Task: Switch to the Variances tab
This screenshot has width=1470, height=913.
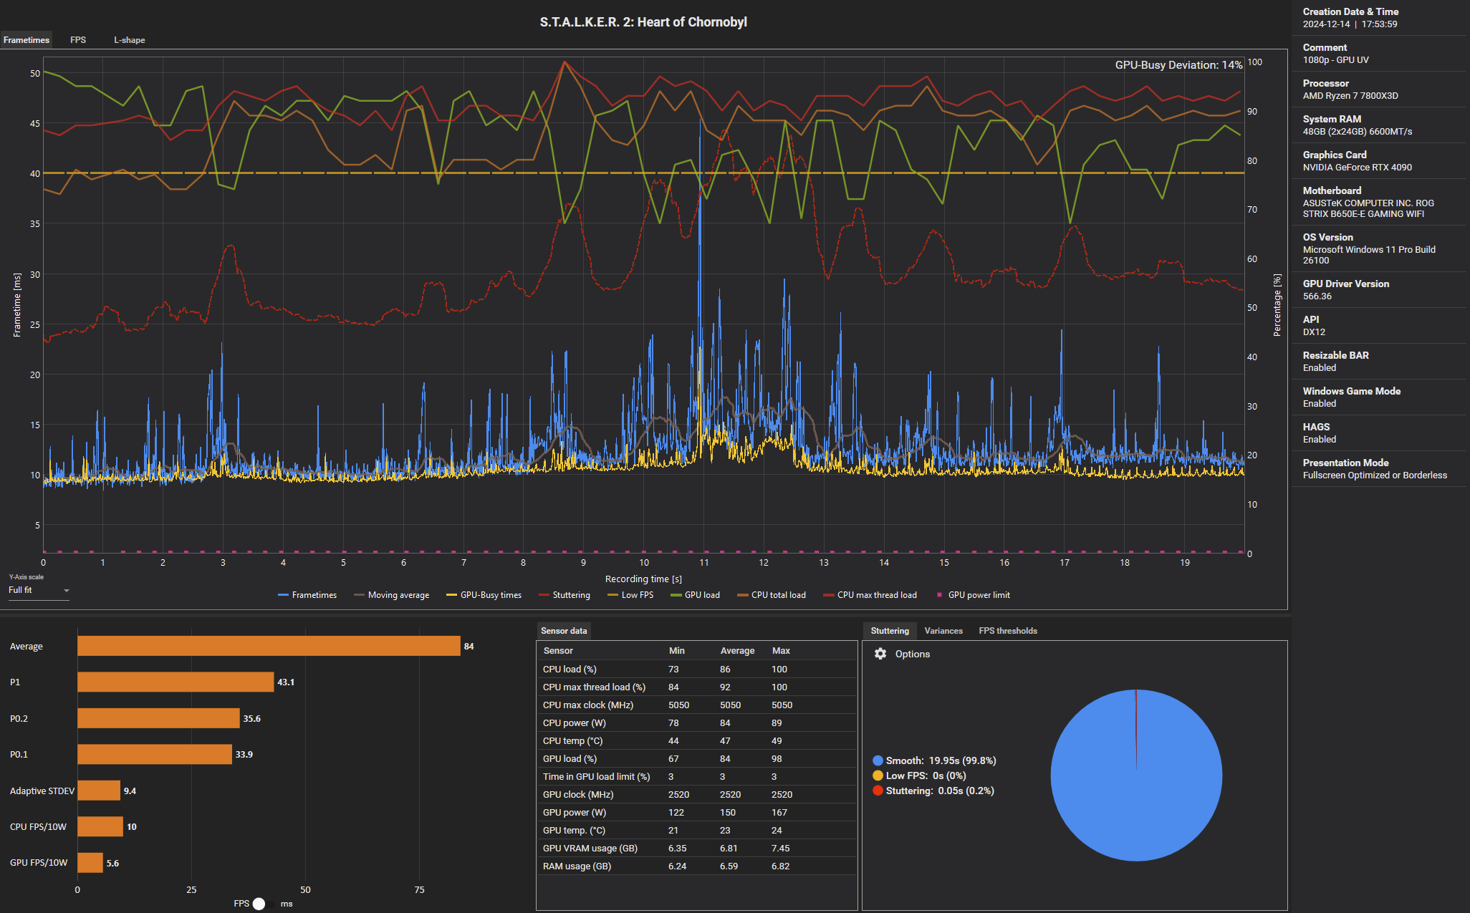Action: (943, 631)
